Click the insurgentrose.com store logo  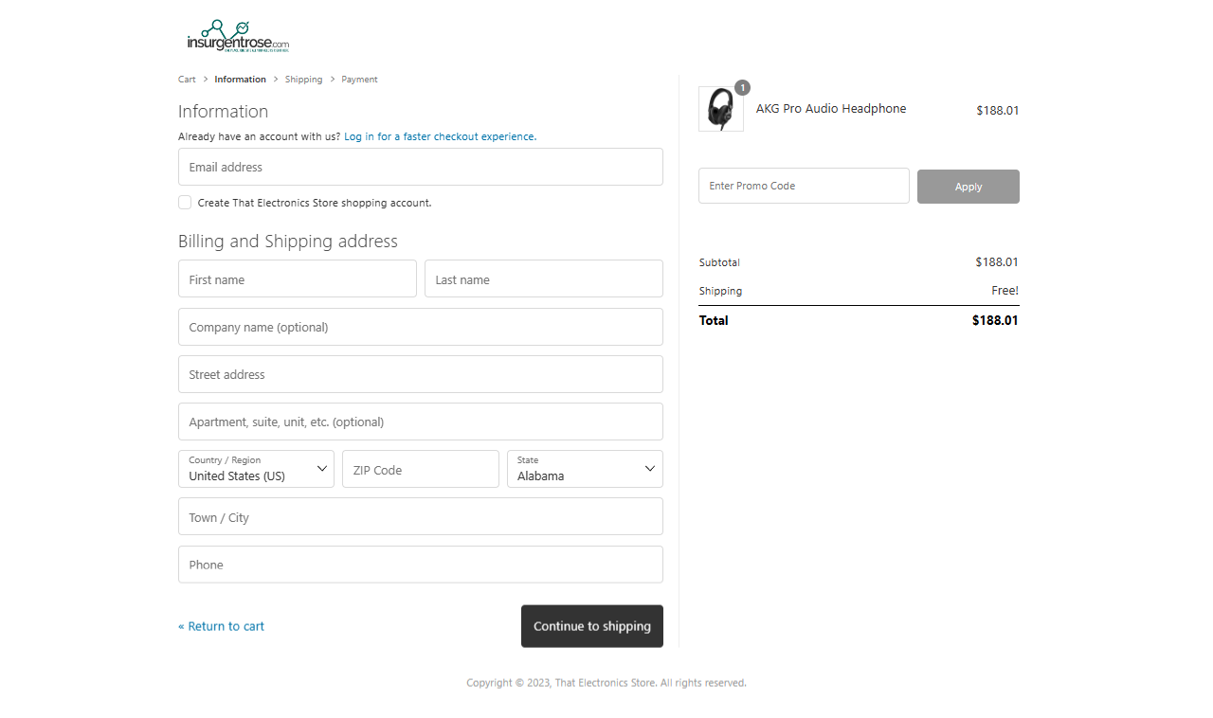(238, 37)
